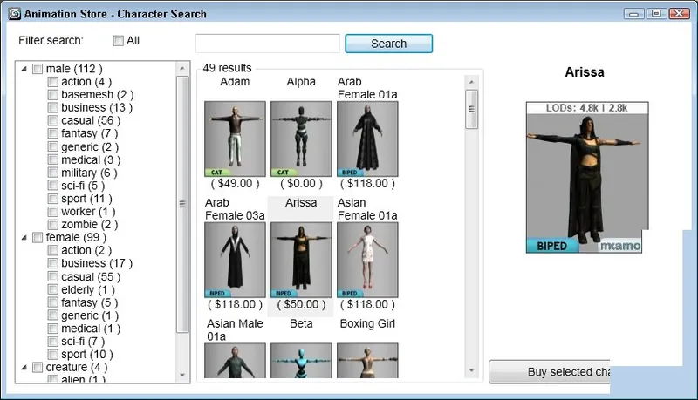698x400 pixels.
Task: Enable the zombie (2) checkbox
Action: pyautogui.click(x=53, y=225)
